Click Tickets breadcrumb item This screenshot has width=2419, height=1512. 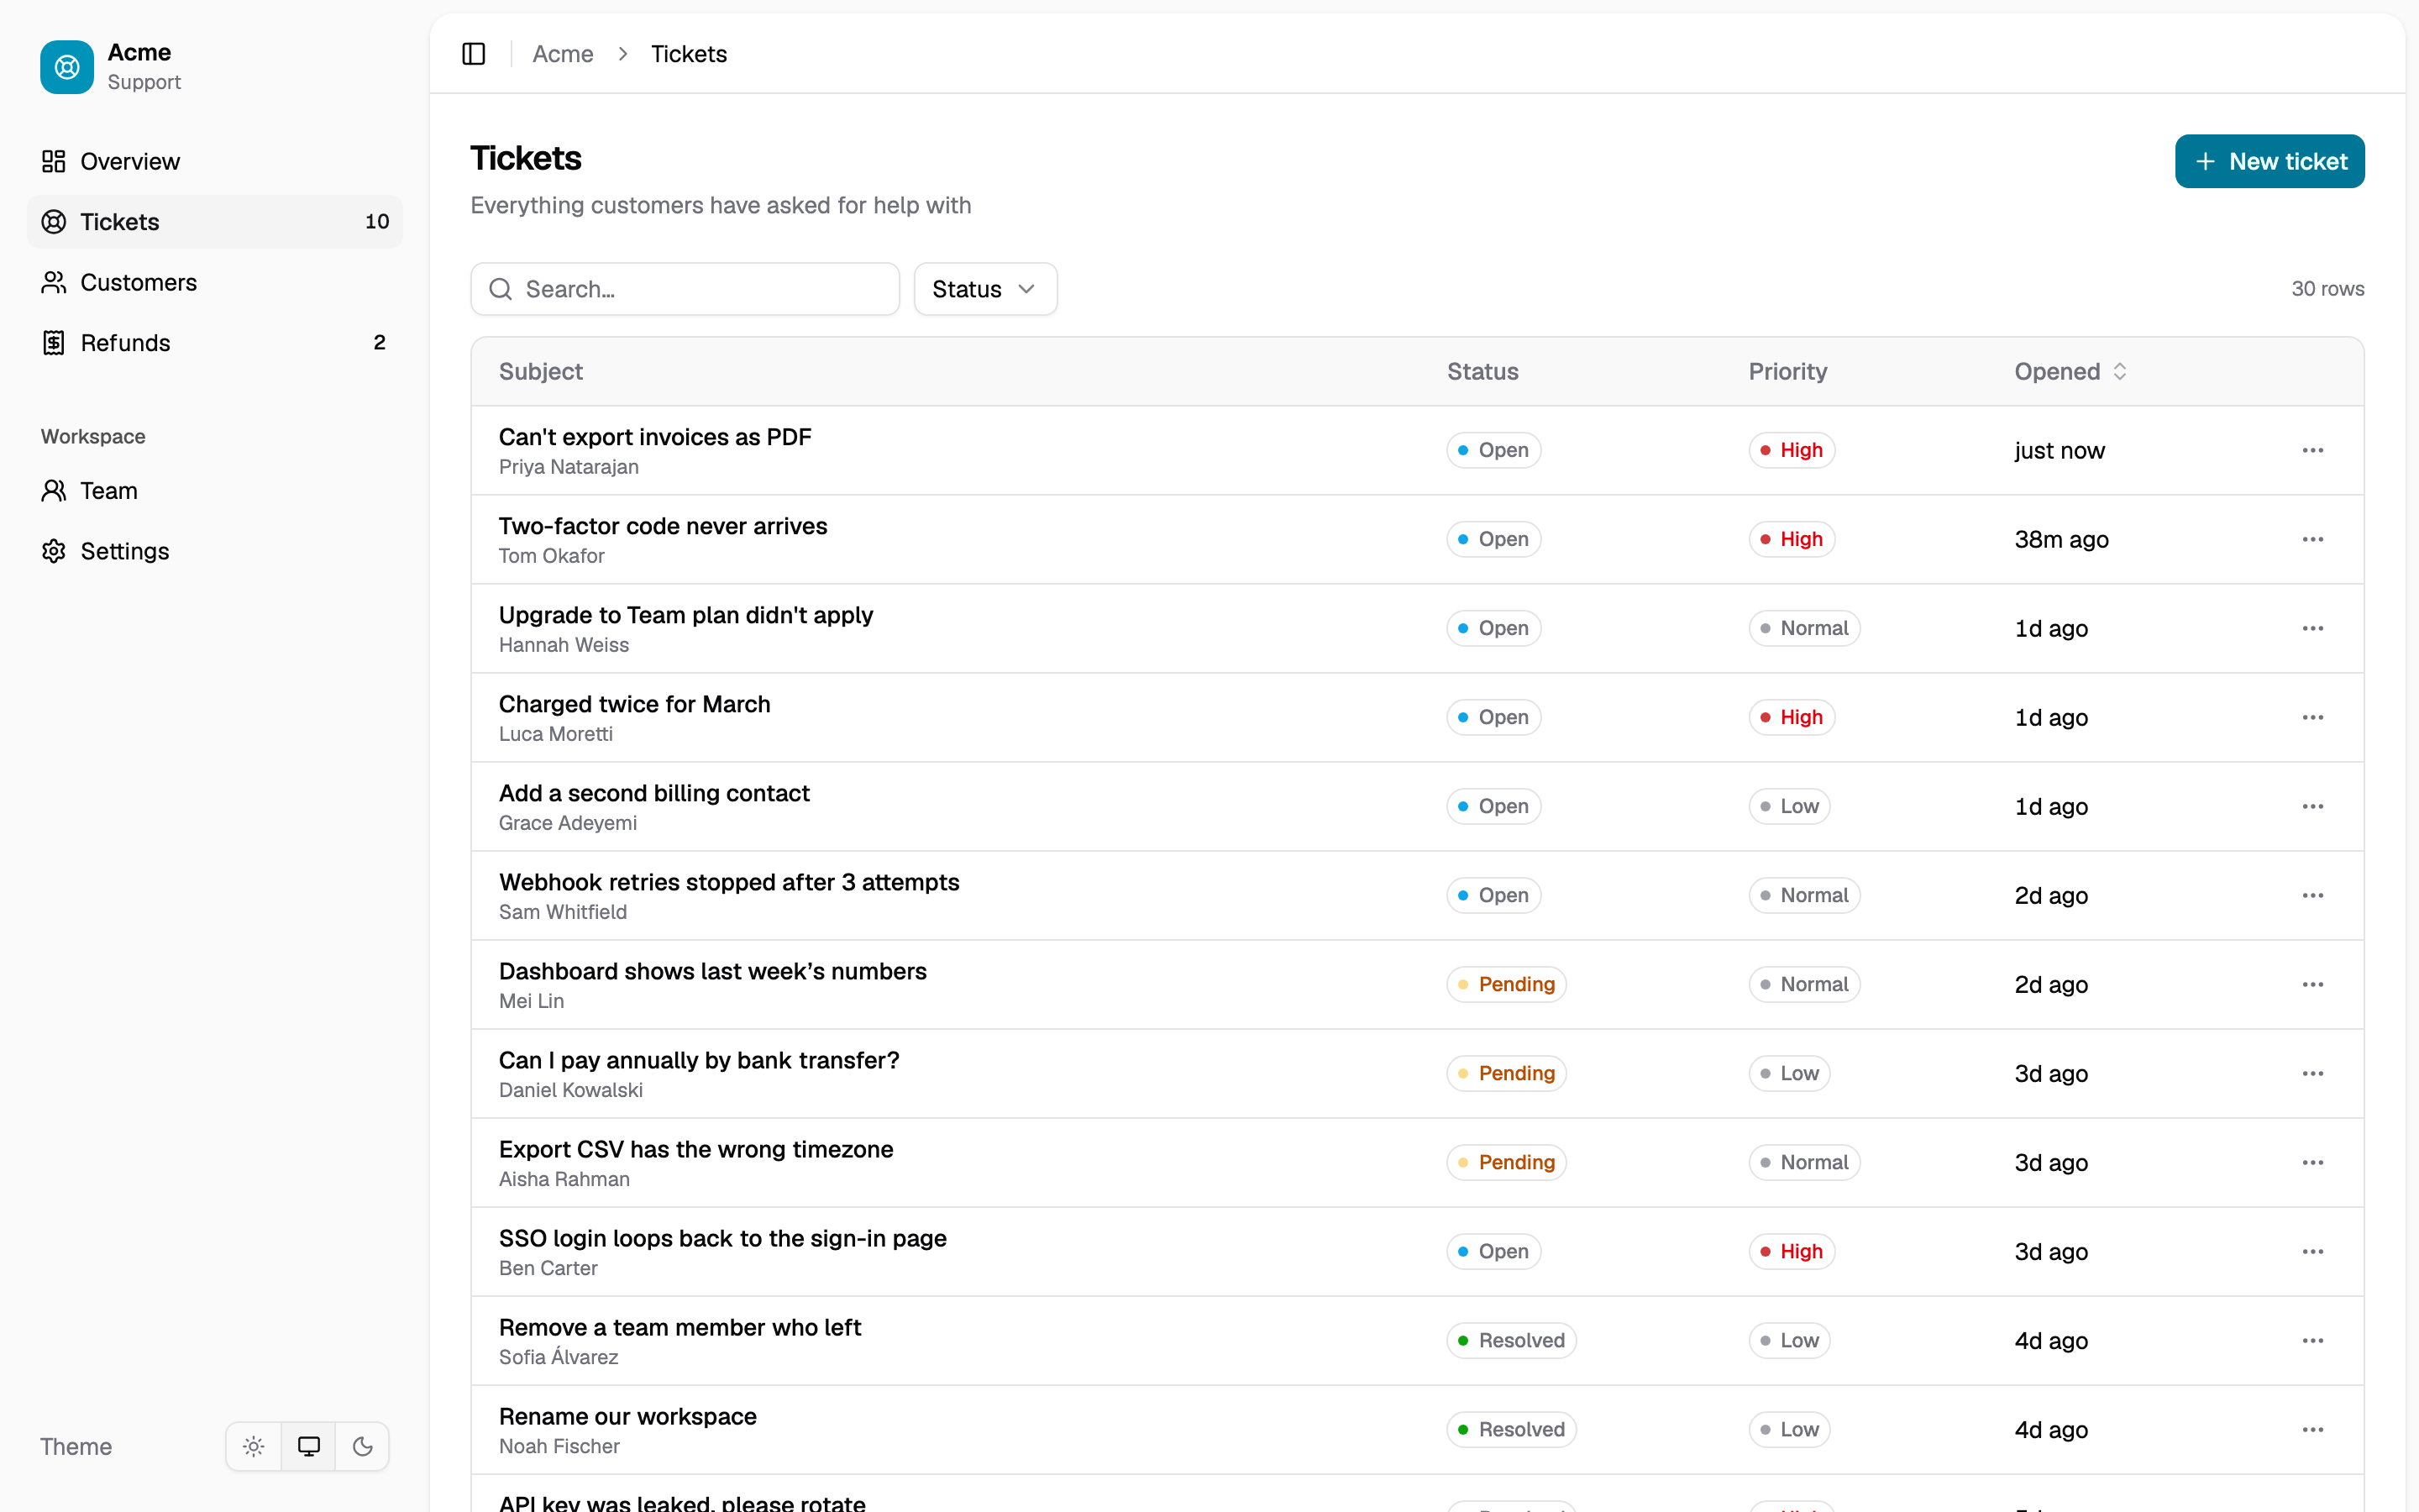point(689,54)
